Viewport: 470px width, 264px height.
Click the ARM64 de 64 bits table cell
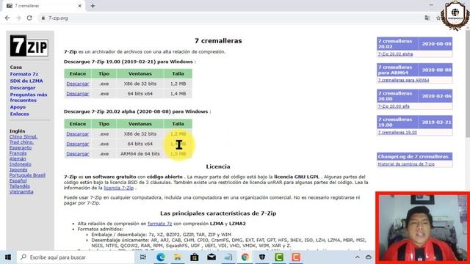tap(140, 154)
